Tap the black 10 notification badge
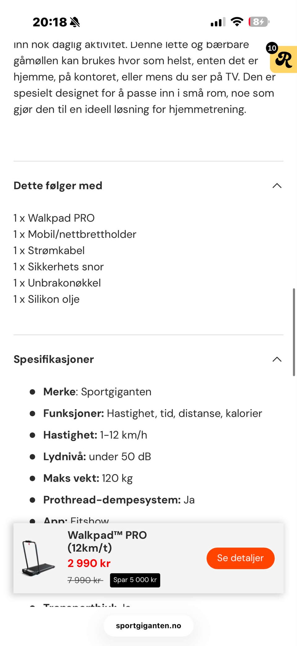The height and width of the screenshot is (646, 297). [x=272, y=48]
